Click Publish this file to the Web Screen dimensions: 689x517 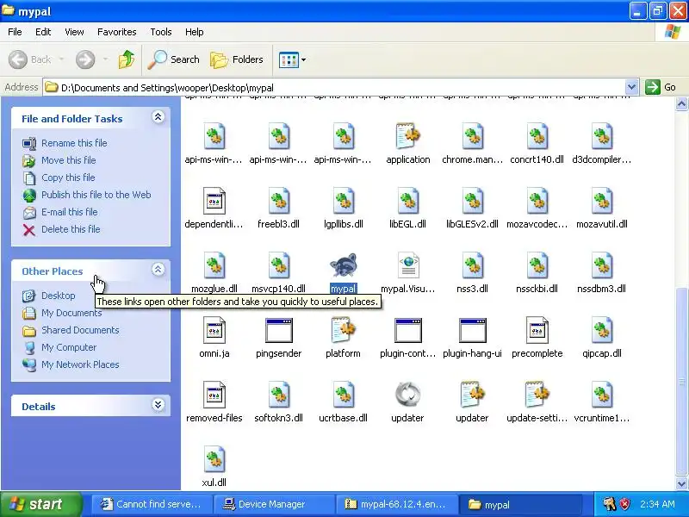coord(96,195)
